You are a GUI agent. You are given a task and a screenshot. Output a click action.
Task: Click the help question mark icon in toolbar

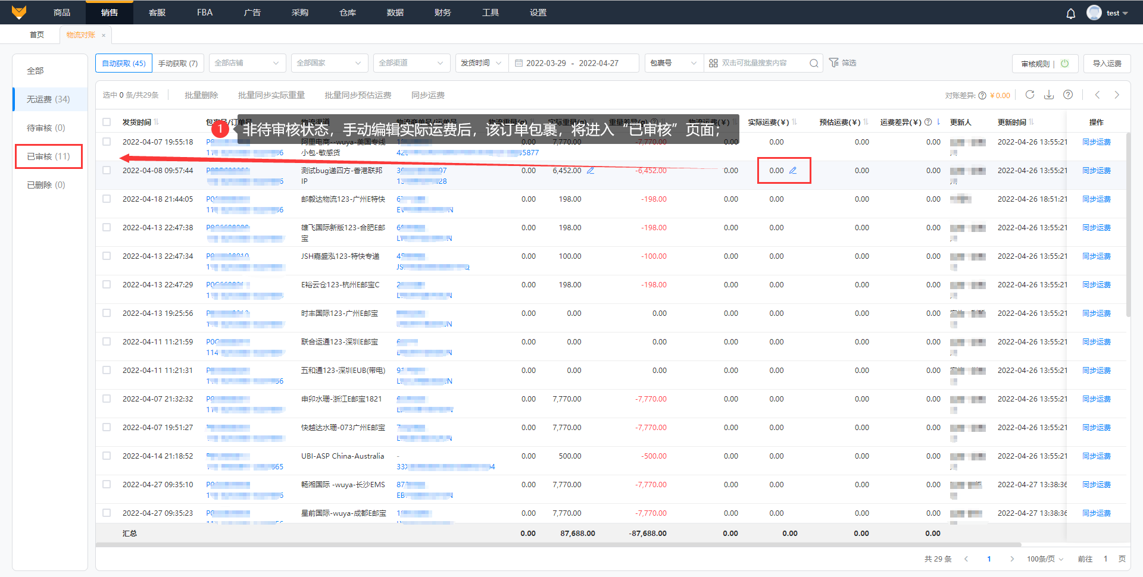coord(1068,95)
